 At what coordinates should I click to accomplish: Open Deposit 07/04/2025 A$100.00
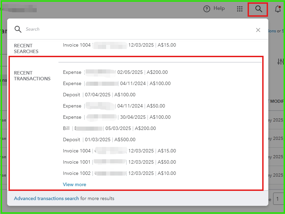click(99, 95)
